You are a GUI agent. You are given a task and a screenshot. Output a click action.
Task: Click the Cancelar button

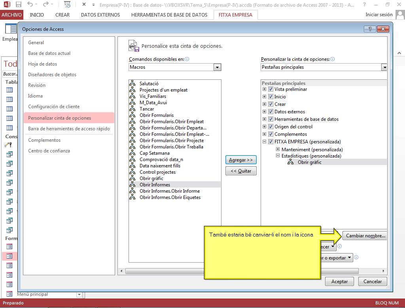[x=373, y=282]
